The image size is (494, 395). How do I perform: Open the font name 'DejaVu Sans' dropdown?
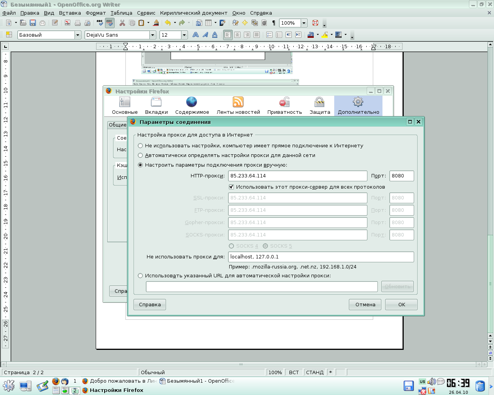(153, 35)
